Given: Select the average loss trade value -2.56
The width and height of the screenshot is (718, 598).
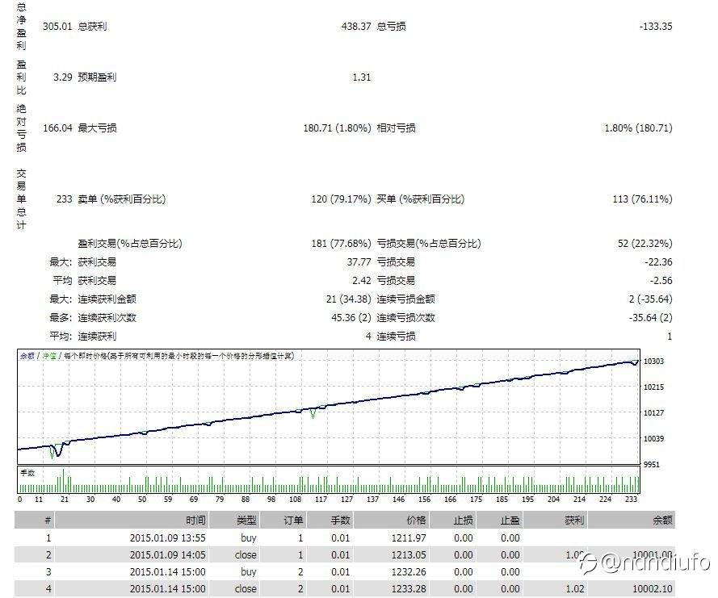Looking at the screenshot, I should (661, 281).
